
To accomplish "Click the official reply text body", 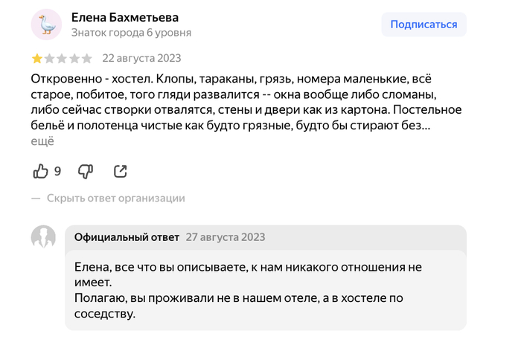I will [x=248, y=290].
